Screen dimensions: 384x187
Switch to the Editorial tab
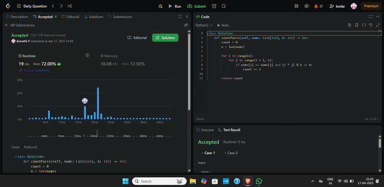click(70, 17)
